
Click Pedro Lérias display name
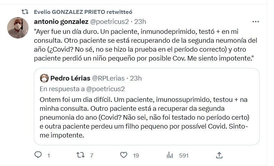tap(71, 78)
